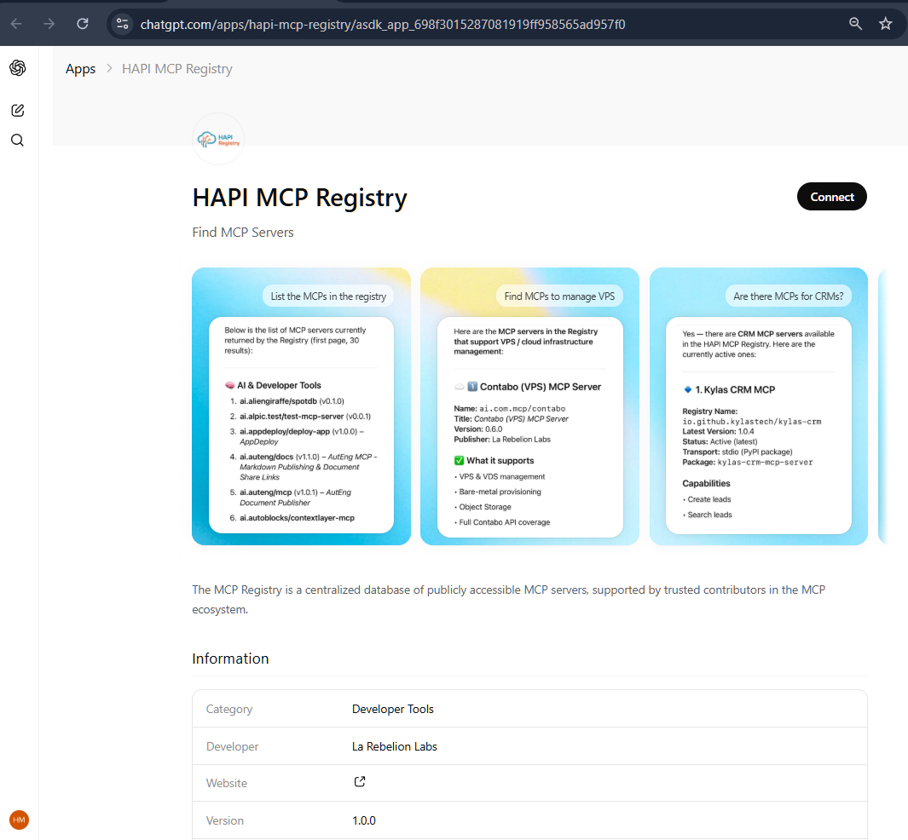Navigate back with the browser back arrow
This screenshot has height=840, width=908.
coord(14,23)
